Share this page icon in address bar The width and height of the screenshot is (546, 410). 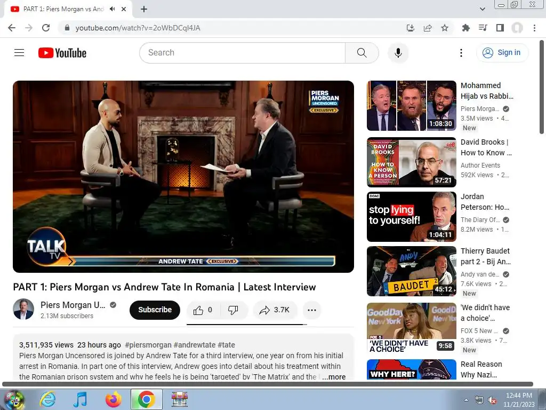click(x=428, y=28)
